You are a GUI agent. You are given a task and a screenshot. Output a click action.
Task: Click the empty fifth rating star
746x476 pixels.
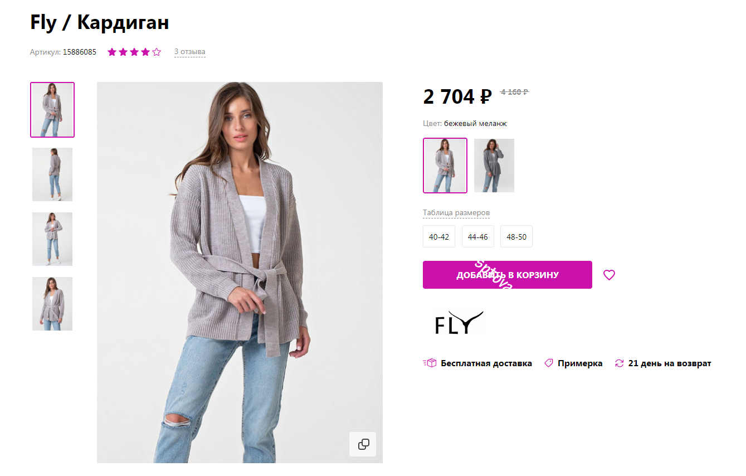point(156,51)
